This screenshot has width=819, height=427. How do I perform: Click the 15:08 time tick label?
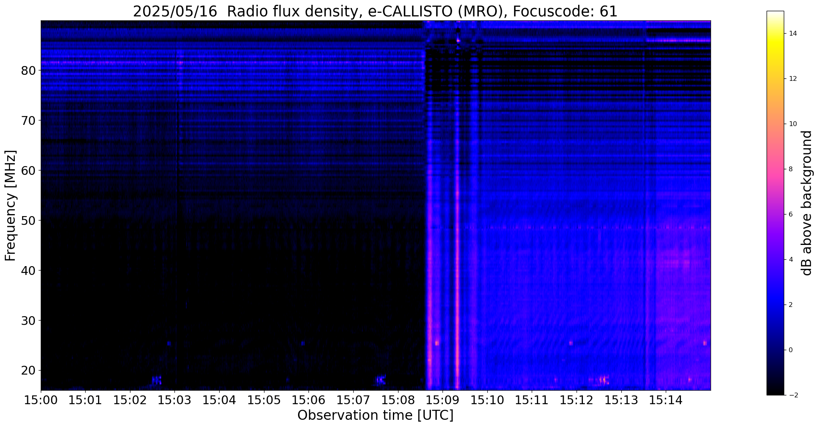398,400
